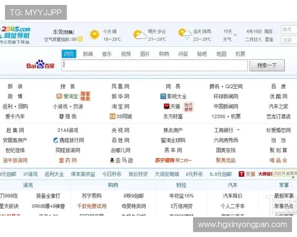
Task: Click the day-after showers weather icon
Action: 185,35
